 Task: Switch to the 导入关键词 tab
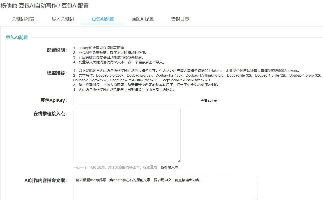63,19
